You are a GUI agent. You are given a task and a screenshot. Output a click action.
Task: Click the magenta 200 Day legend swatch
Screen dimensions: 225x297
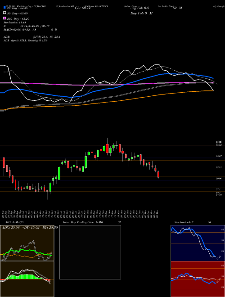[4, 18]
